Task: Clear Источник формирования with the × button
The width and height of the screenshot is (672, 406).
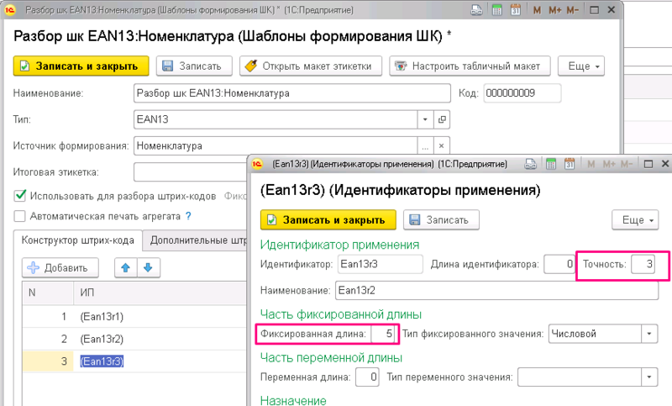Action: [x=443, y=145]
